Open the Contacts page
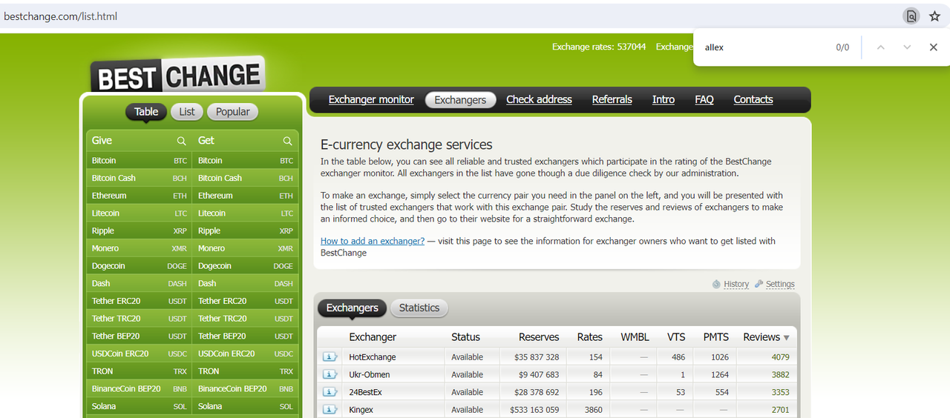This screenshot has width=950, height=418. click(753, 100)
